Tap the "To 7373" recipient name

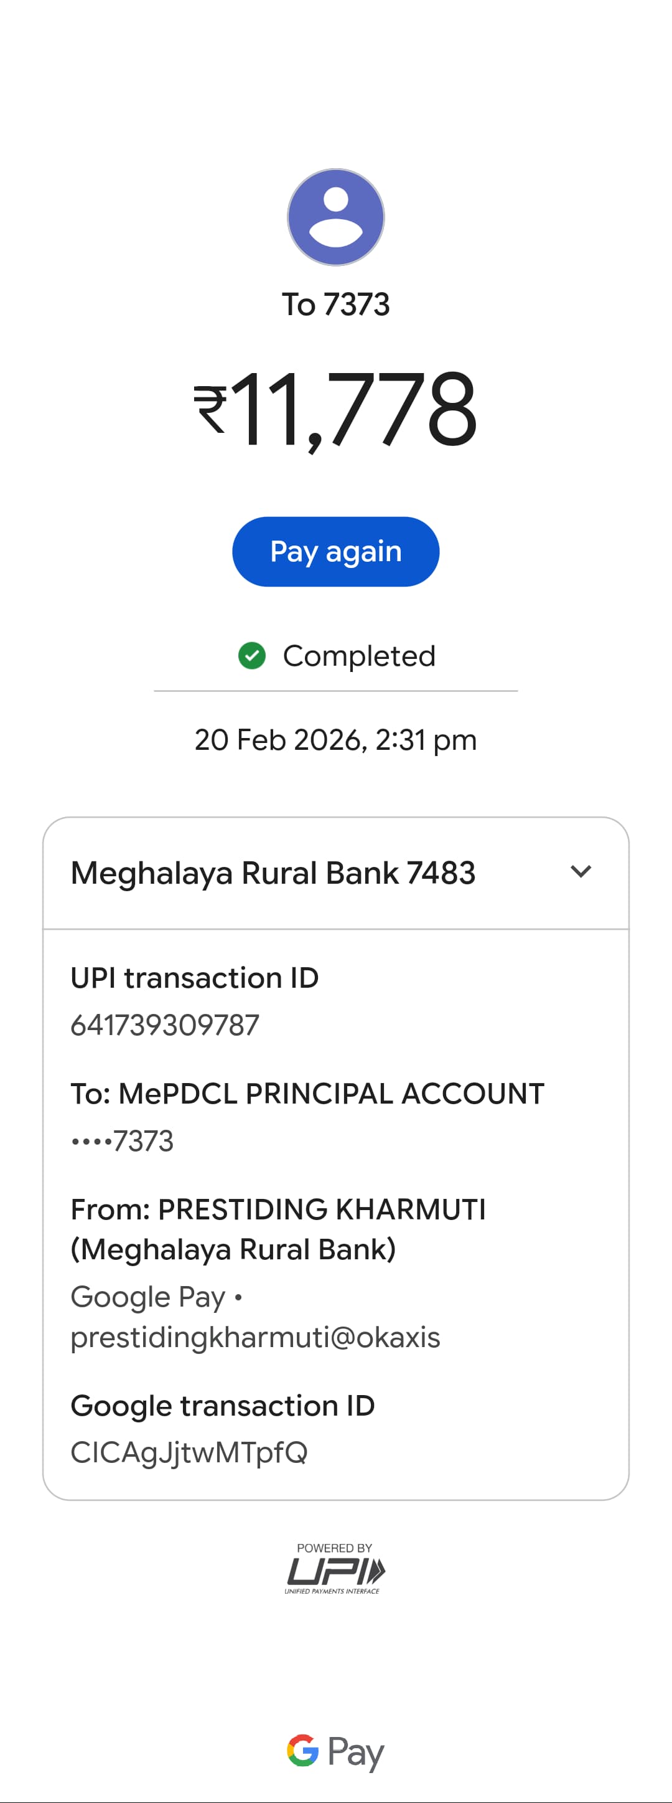pyautogui.click(x=335, y=305)
